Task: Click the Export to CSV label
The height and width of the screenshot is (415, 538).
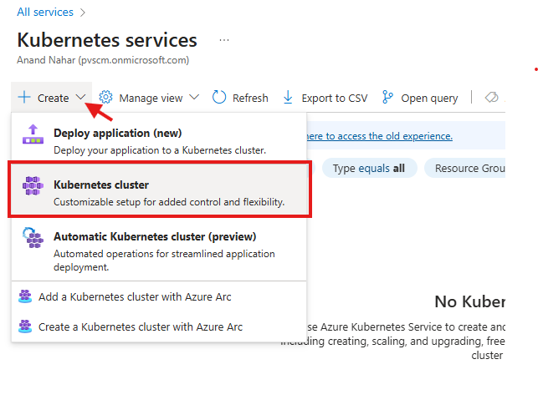Action: [x=335, y=99]
